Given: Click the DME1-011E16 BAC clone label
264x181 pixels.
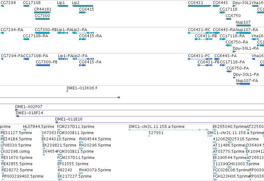Looking at the screenshot, I should tap(69, 119).
